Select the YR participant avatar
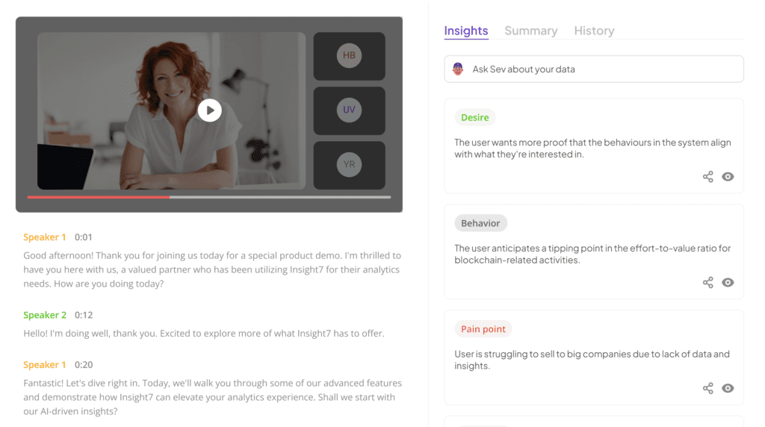This screenshot has height=427, width=765. (349, 165)
